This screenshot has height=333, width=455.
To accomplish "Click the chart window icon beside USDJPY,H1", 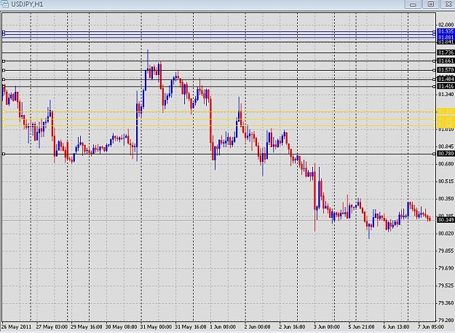I will tap(4, 4).
